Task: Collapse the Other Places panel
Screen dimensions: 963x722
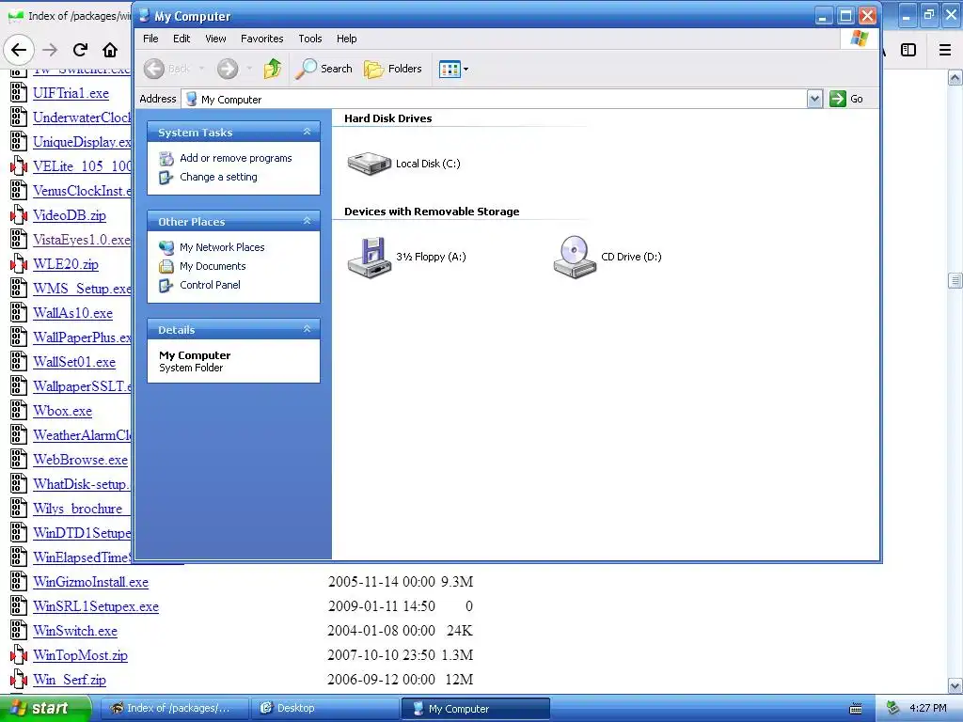Action: point(308,221)
